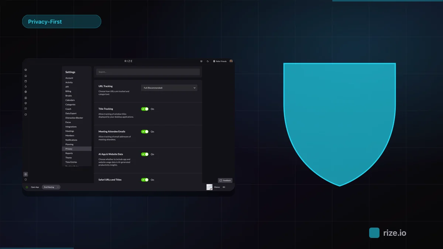
Task: Toggle off Title Tracking
Action: 145,109
